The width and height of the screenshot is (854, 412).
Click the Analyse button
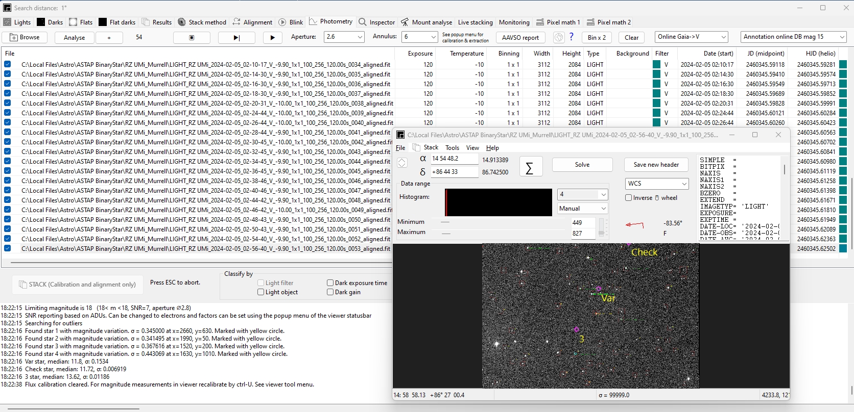click(x=75, y=37)
